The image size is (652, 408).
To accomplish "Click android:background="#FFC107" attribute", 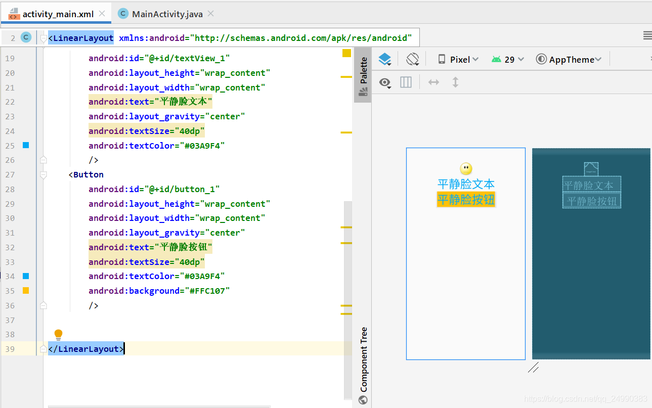I will coord(159,291).
